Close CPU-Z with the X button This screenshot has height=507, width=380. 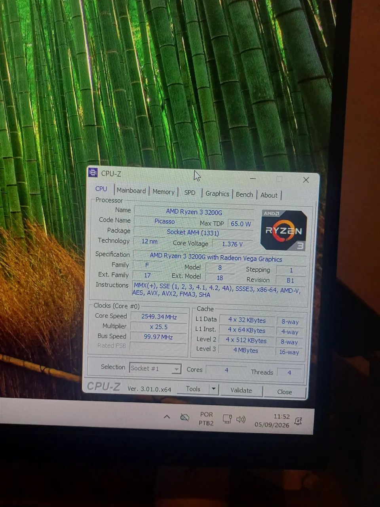[x=306, y=180]
